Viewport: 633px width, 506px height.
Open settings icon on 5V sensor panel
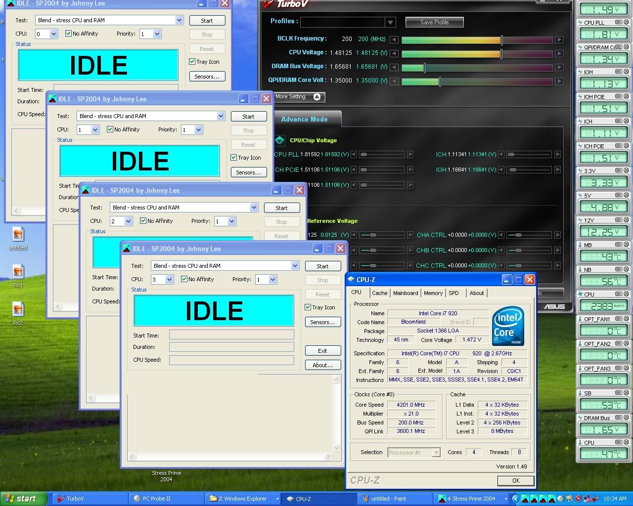pyautogui.click(x=619, y=195)
